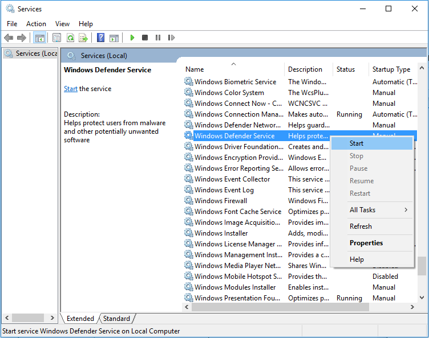The image size is (429, 338).
Task: Select the Windows Connection Manager row
Action: tap(301, 114)
